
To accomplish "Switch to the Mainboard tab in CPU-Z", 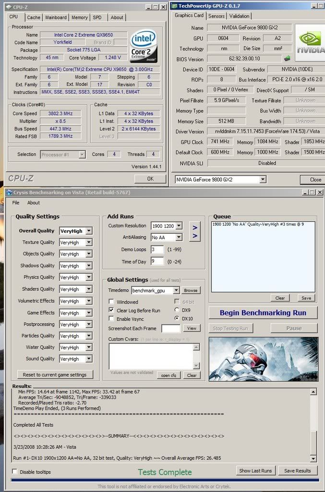I will [56, 18].
